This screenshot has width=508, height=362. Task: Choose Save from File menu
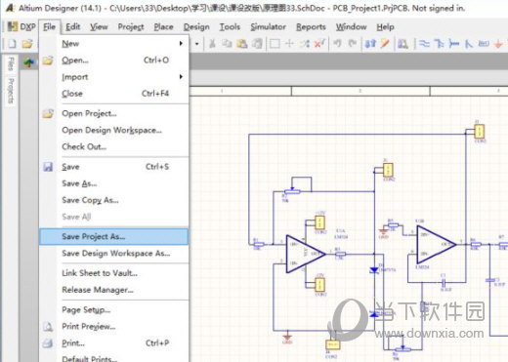tap(114, 167)
